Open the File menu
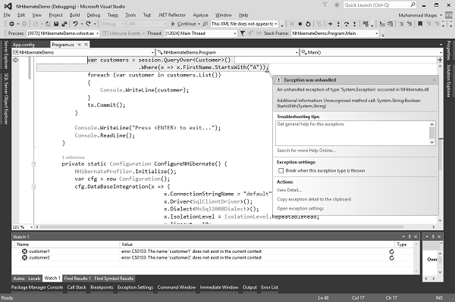The image size is (455, 302). [7, 15]
